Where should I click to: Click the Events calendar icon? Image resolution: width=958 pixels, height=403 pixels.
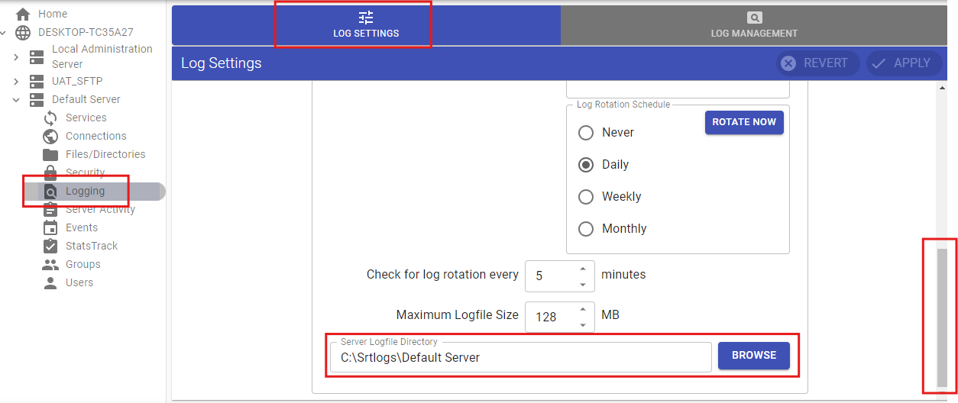click(50, 227)
